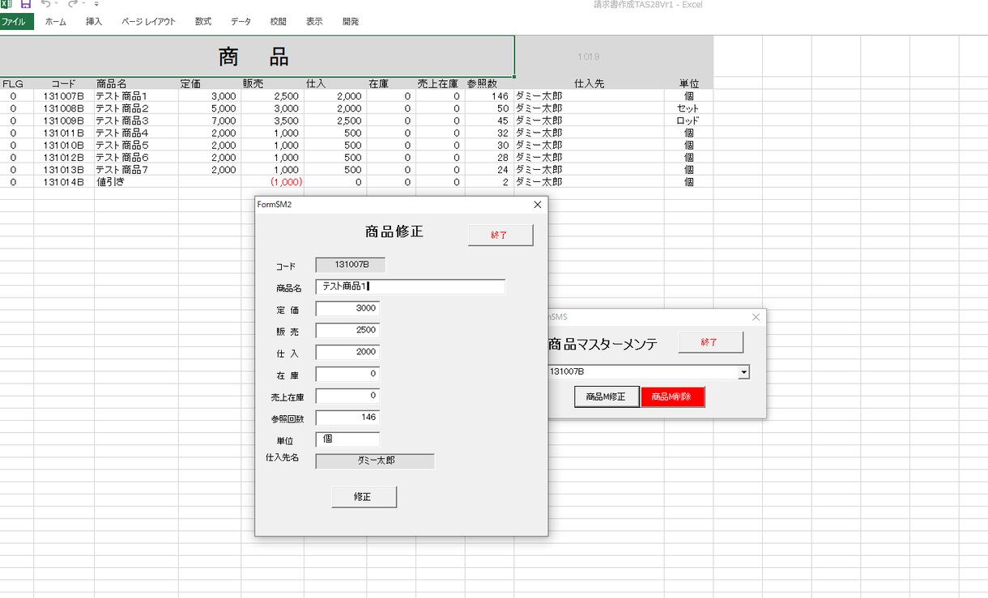Click the 終了 button in 商品修正 form

[x=500, y=235]
